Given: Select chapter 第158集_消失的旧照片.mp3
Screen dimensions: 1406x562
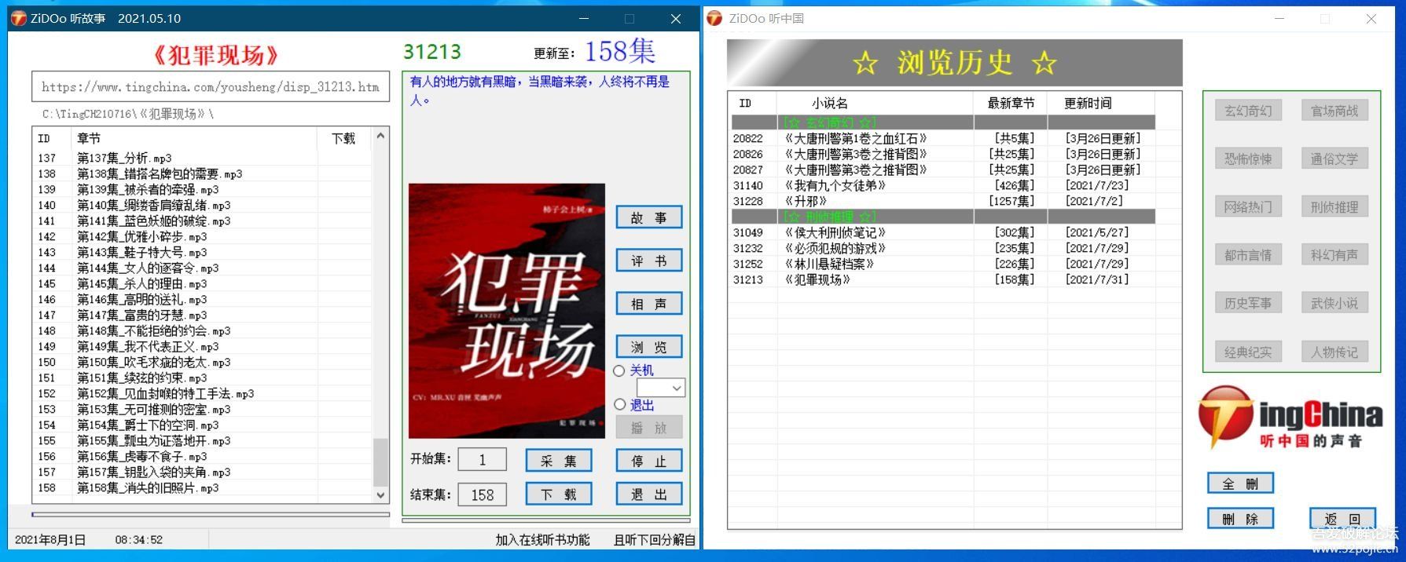Looking at the screenshot, I should (202, 487).
